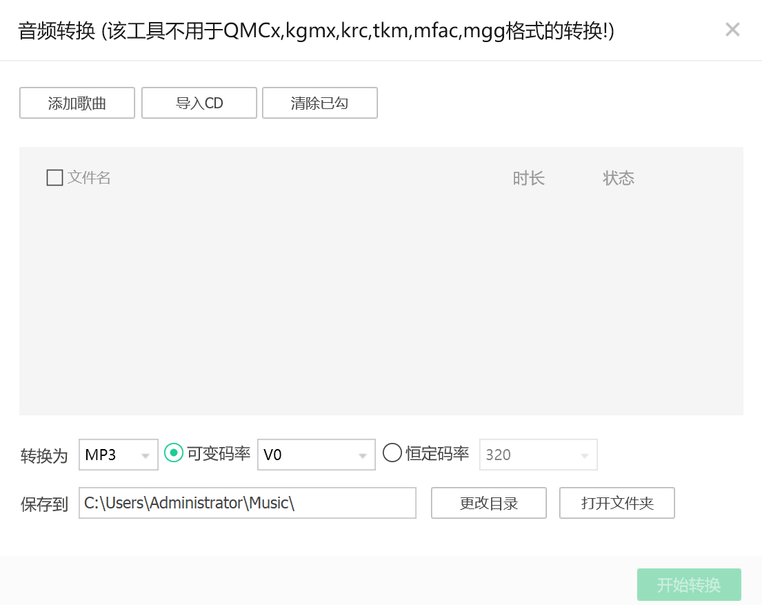Image resolution: width=762 pixels, height=605 pixels.
Task: Click 更改目录 to change the save directory
Action: [488, 503]
